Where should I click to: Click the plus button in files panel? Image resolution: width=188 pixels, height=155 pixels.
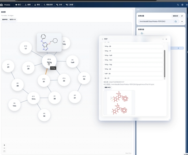click(178, 48)
